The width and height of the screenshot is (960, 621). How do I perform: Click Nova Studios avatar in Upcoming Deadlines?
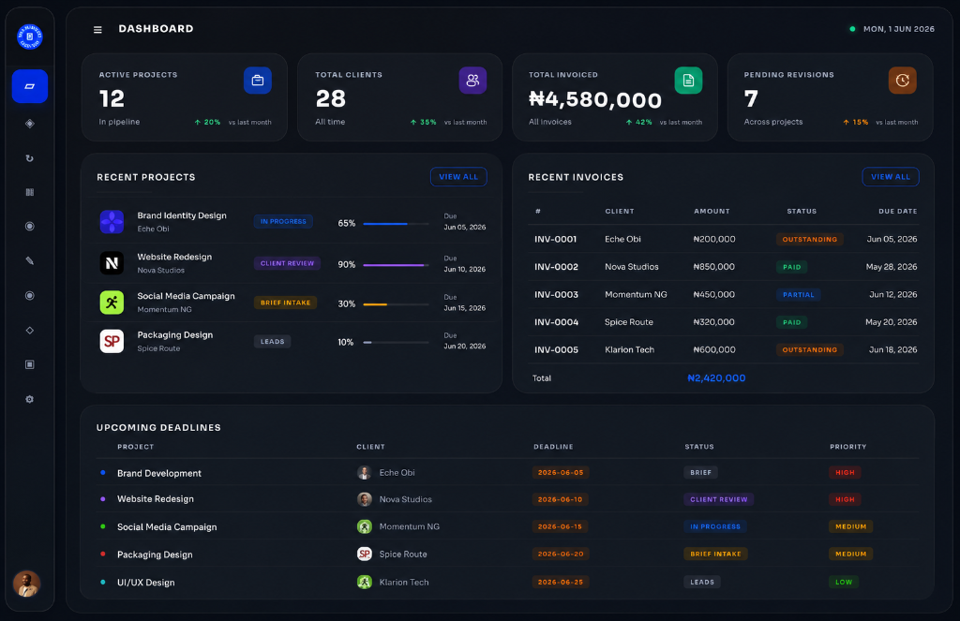365,499
